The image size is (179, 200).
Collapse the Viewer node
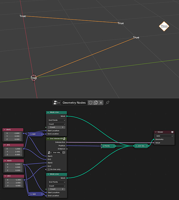click(156, 132)
